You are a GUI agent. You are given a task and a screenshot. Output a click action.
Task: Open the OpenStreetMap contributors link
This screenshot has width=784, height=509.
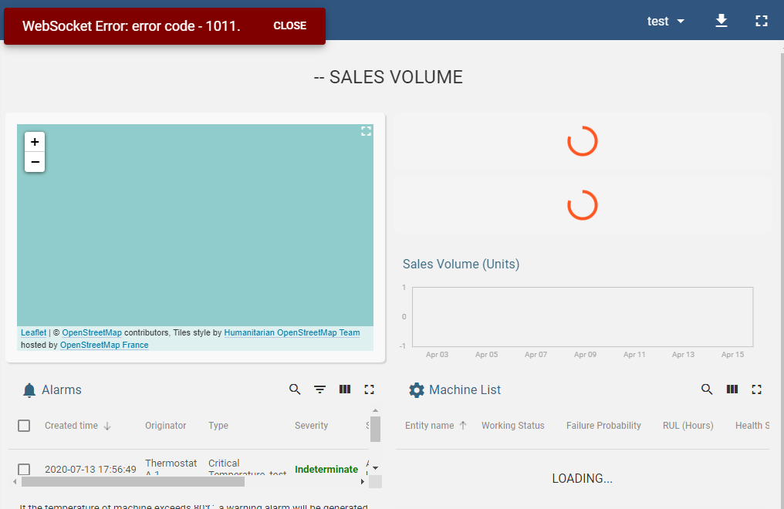click(90, 332)
